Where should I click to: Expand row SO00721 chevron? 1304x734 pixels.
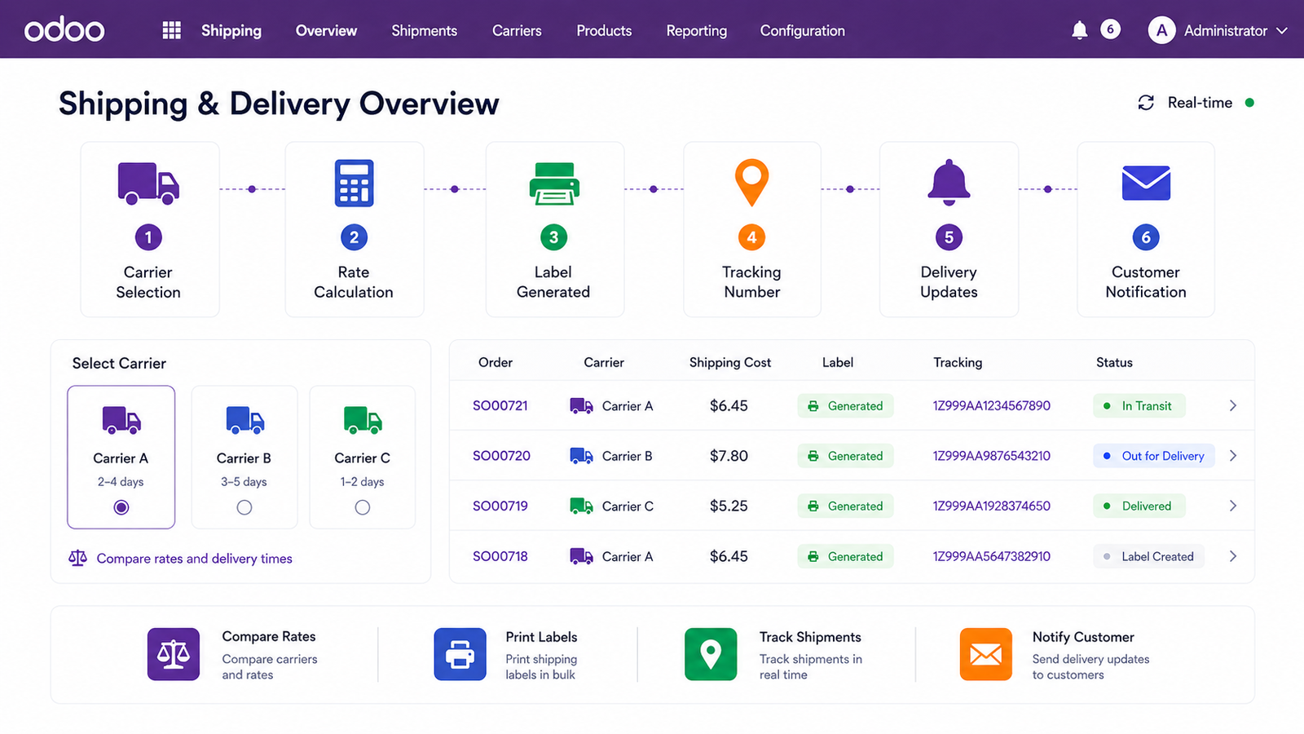[1233, 405]
